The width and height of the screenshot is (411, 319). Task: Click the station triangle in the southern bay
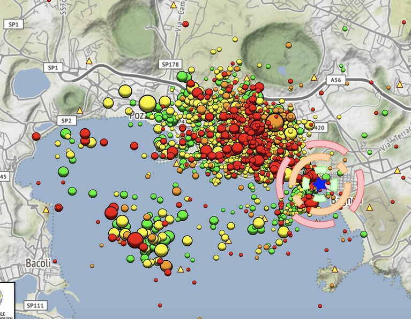tap(181, 269)
